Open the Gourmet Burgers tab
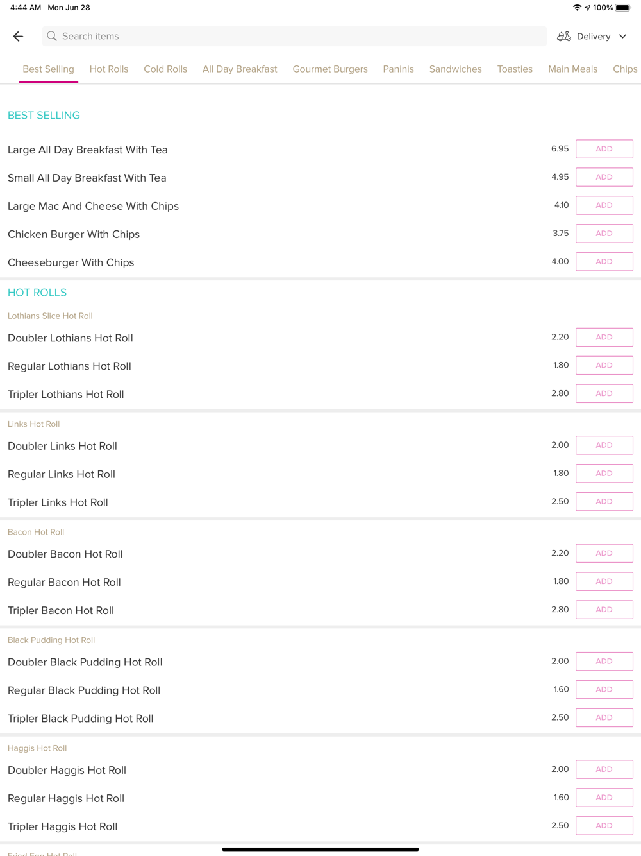This screenshot has height=856, width=641. [x=330, y=69]
